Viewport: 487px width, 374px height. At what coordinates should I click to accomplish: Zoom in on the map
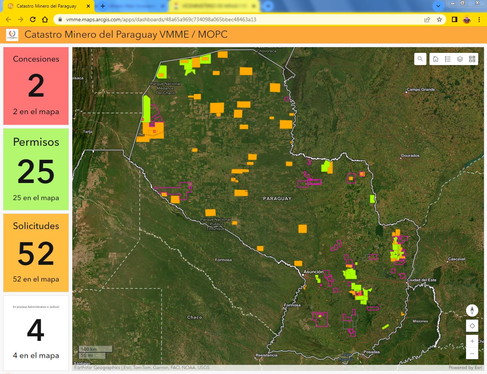pos(472,341)
